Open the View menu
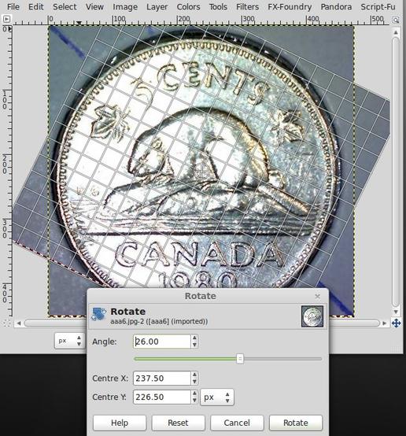This screenshot has height=436, width=406. (x=94, y=6)
